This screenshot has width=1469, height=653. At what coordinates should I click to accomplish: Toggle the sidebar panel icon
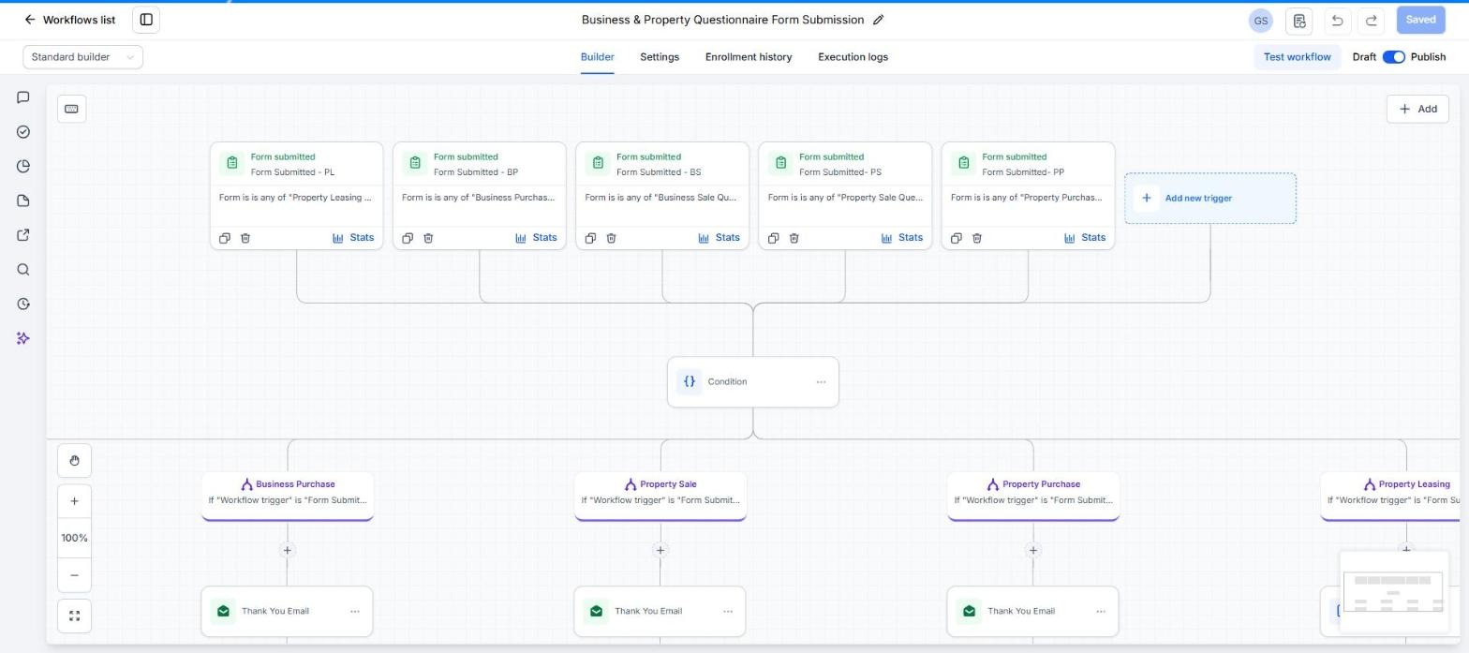[x=146, y=20]
